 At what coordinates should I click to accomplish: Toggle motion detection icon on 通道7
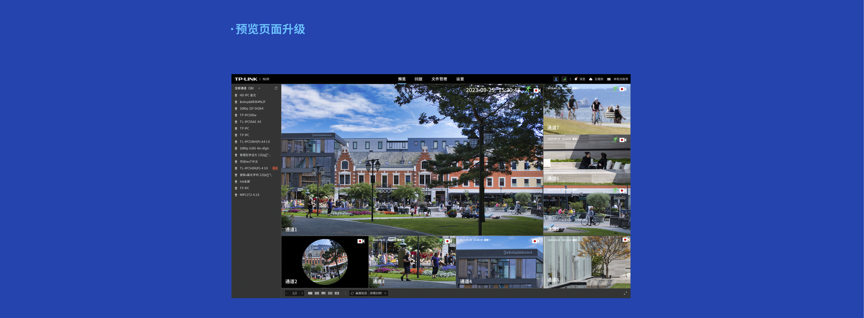click(x=615, y=89)
